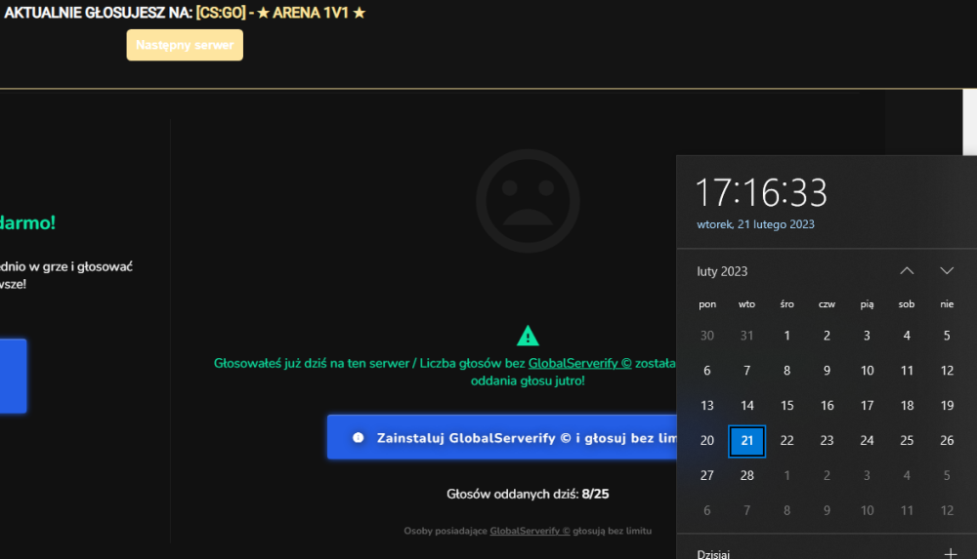Select February 20 in calendar

[x=707, y=441]
